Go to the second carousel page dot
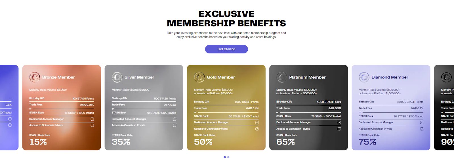454x166 pixels. [x=228, y=157]
